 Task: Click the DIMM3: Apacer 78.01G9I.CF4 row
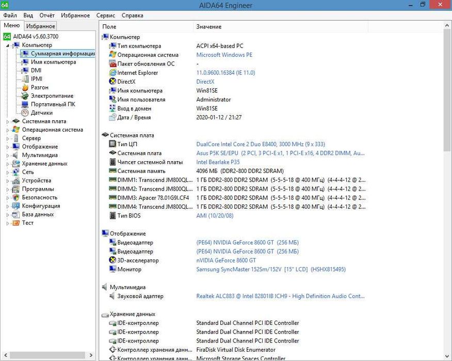coord(237,198)
